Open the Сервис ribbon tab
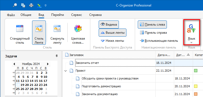 tap(77, 15)
